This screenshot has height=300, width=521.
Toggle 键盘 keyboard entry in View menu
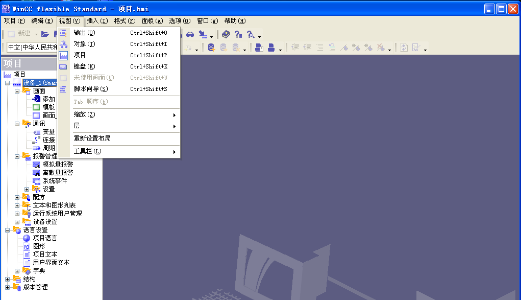pyautogui.click(x=119, y=66)
